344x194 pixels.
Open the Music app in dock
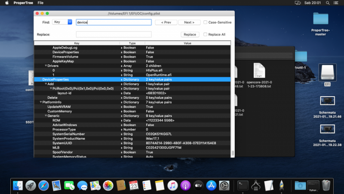pos(172,185)
